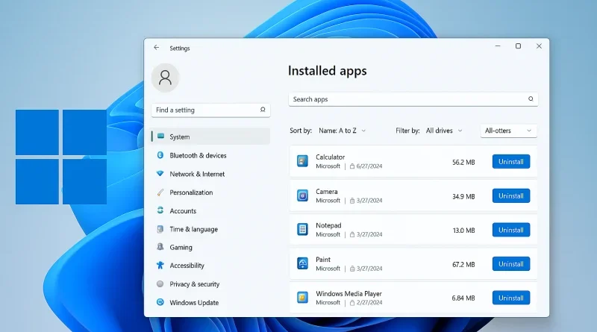This screenshot has width=597, height=332.
Task: Maximize the Settings window
Action: click(518, 46)
